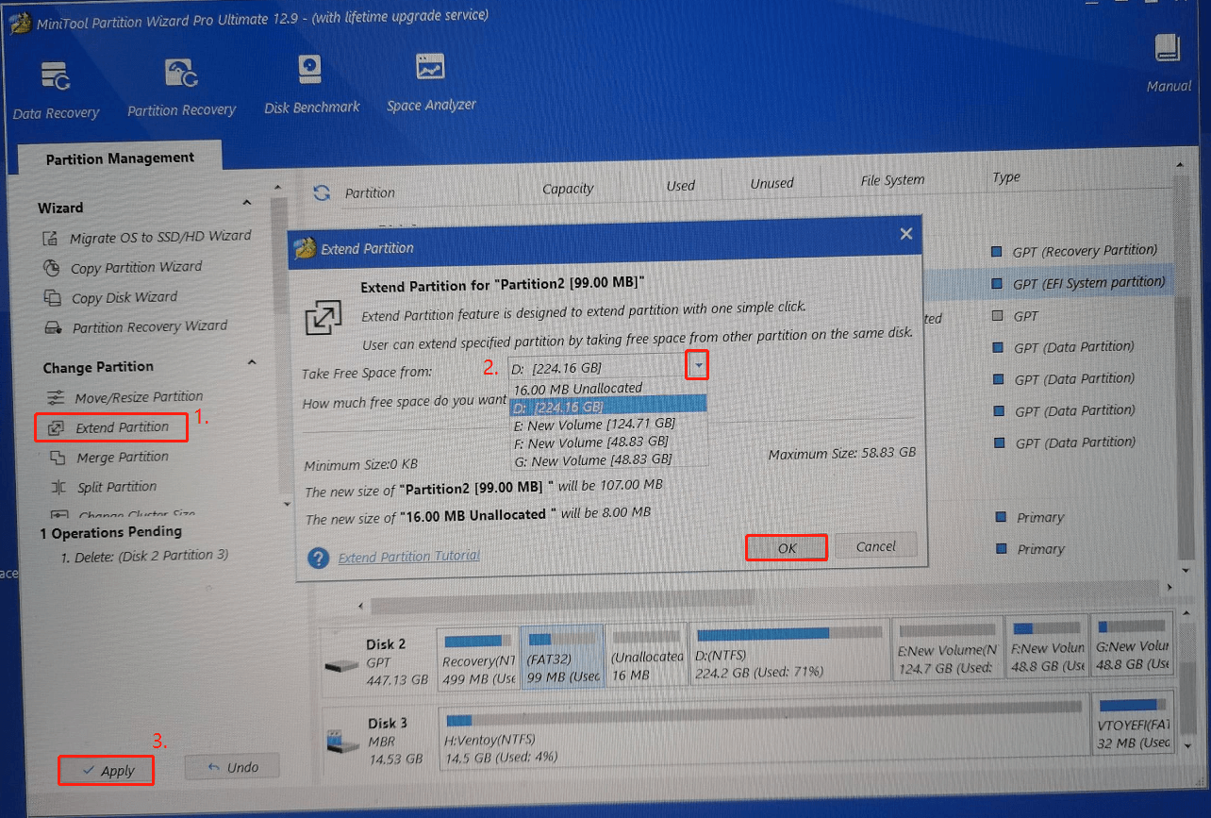Collapse the Change Partition section
This screenshot has height=818, width=1211.
coord(251,361)
